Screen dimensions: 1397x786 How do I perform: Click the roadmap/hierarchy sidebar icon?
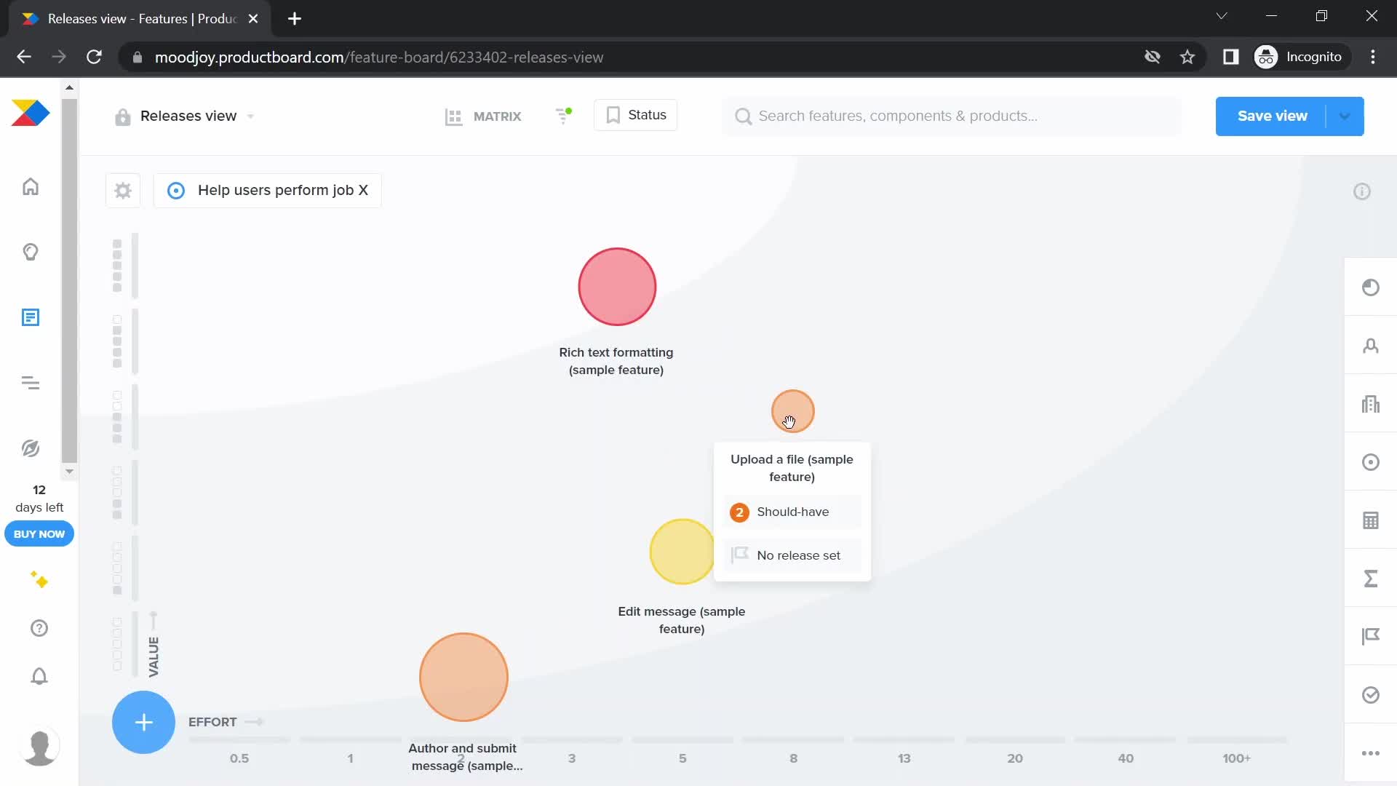[x=31, y=383]
